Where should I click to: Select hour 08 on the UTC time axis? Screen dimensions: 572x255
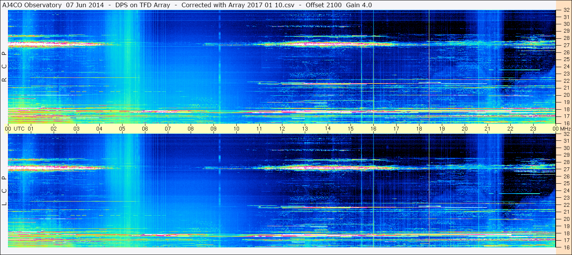191,129
